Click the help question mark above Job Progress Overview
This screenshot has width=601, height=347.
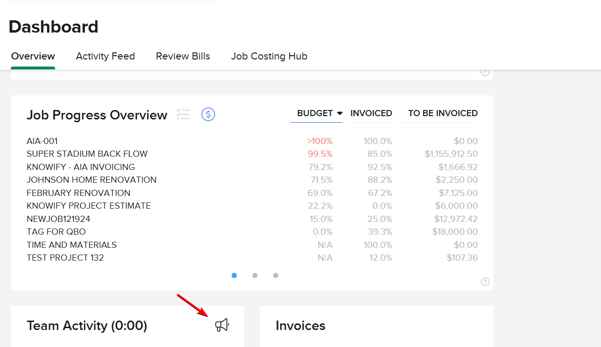[x=485, y=72]
